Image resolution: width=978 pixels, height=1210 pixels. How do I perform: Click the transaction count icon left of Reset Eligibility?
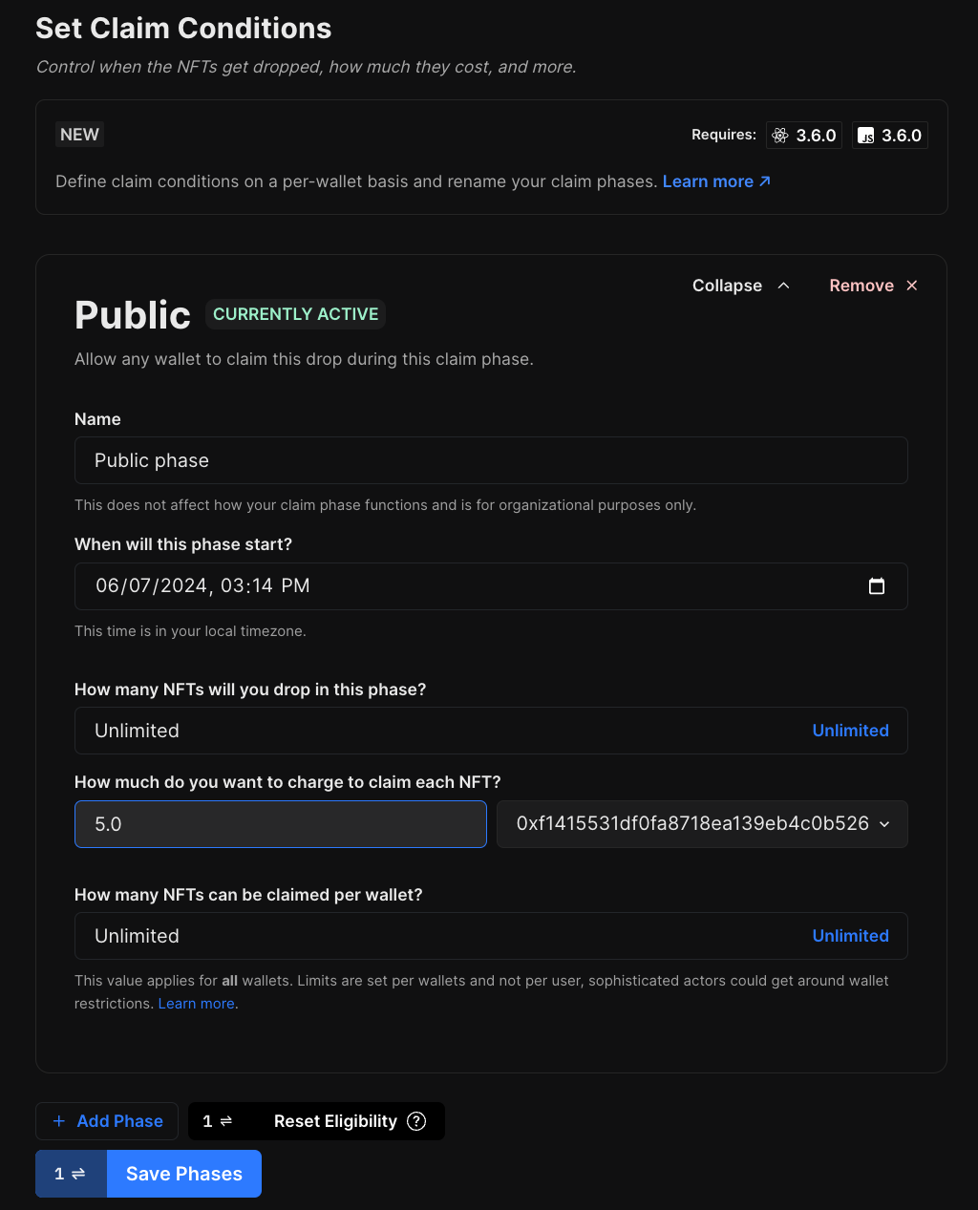218,1121
